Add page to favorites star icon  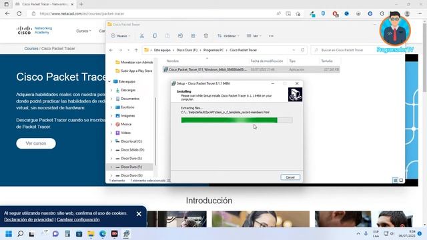pos(298,13)
